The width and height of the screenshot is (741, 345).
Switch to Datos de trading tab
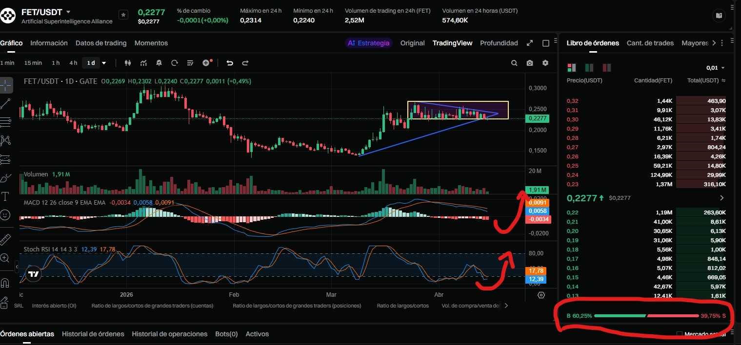pyautogui.click(x=101, y=43)
